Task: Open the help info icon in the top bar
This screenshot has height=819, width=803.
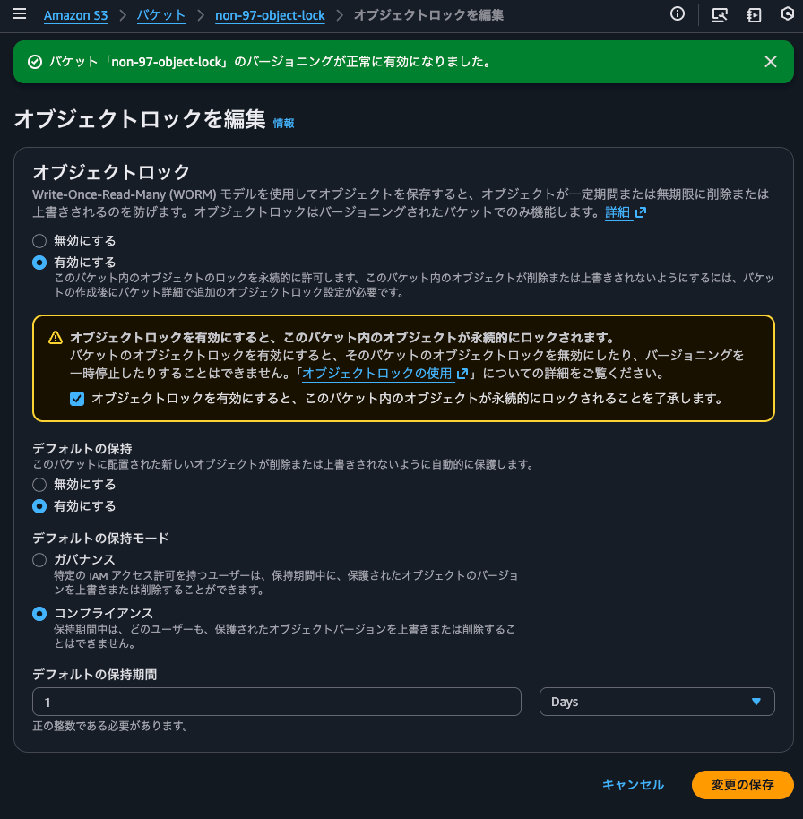Action: (x=677, y=14)
